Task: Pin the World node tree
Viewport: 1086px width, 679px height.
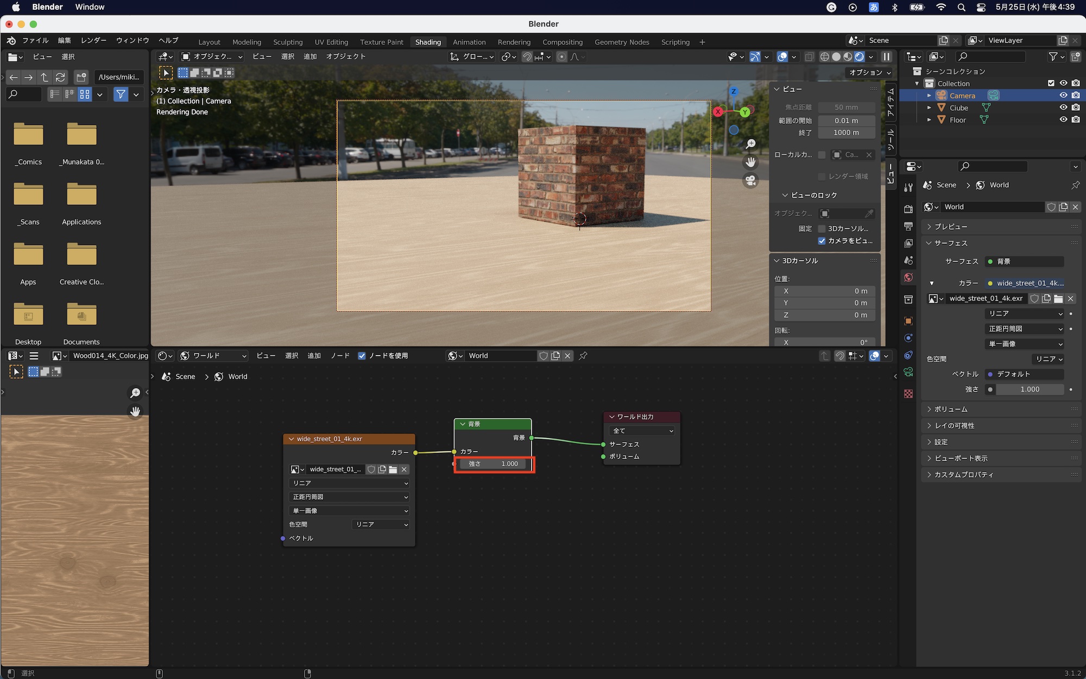Action: pyautogui.click(x=583, y=356)
